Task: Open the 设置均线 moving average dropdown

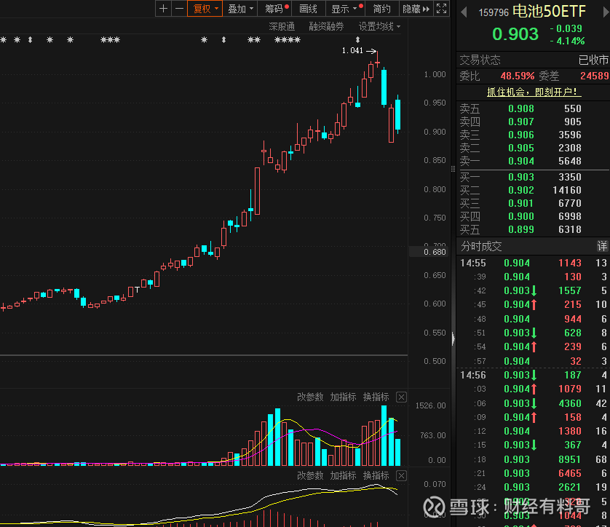Action: (x=379, y=25)
